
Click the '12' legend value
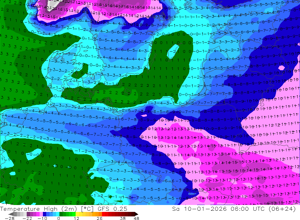pos(76,218)
